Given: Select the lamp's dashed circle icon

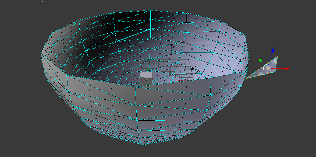Looking at the screenshot, I should click(172, 45).
